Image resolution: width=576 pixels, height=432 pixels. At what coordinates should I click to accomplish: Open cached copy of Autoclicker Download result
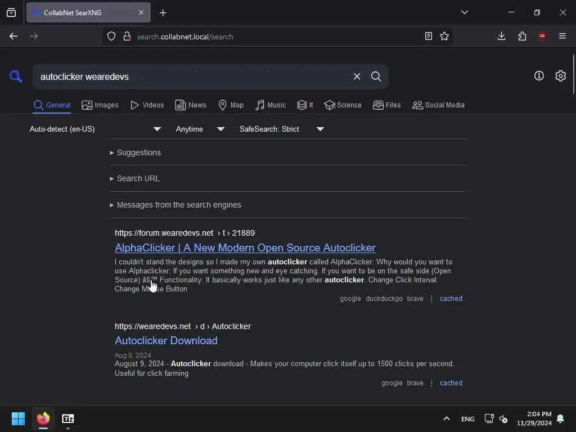pos(451,383)
